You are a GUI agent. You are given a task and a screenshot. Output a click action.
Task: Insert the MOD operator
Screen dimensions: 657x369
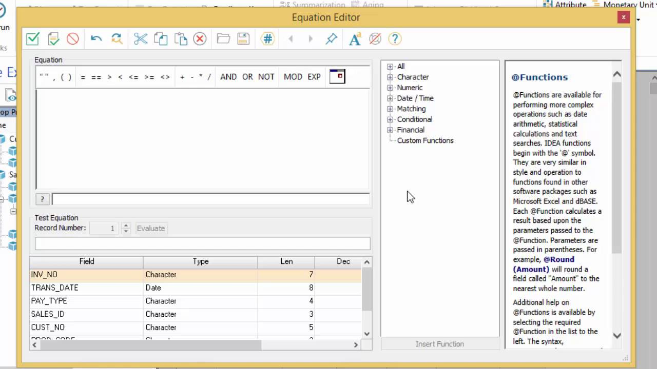click(293, 77)
